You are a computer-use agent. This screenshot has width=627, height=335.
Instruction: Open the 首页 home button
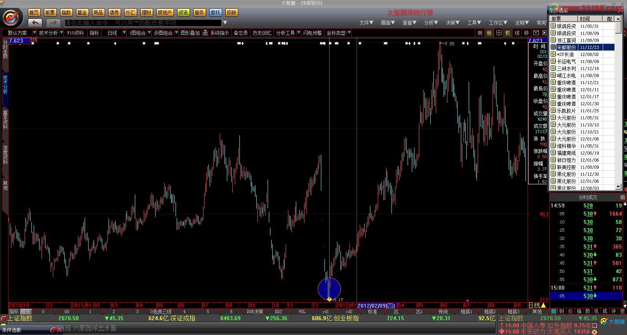click(34, 13)
